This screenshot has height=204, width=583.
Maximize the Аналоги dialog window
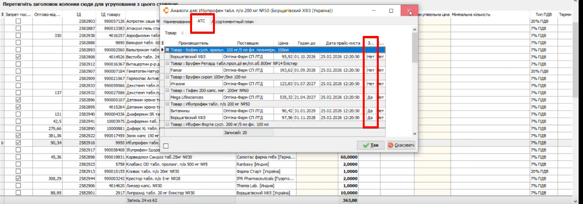391,10
